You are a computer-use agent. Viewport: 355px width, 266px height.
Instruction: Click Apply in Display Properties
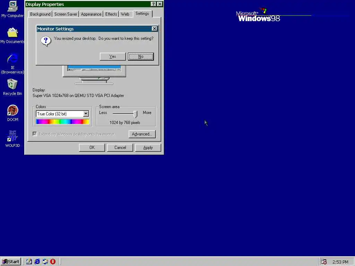(148, 148)
